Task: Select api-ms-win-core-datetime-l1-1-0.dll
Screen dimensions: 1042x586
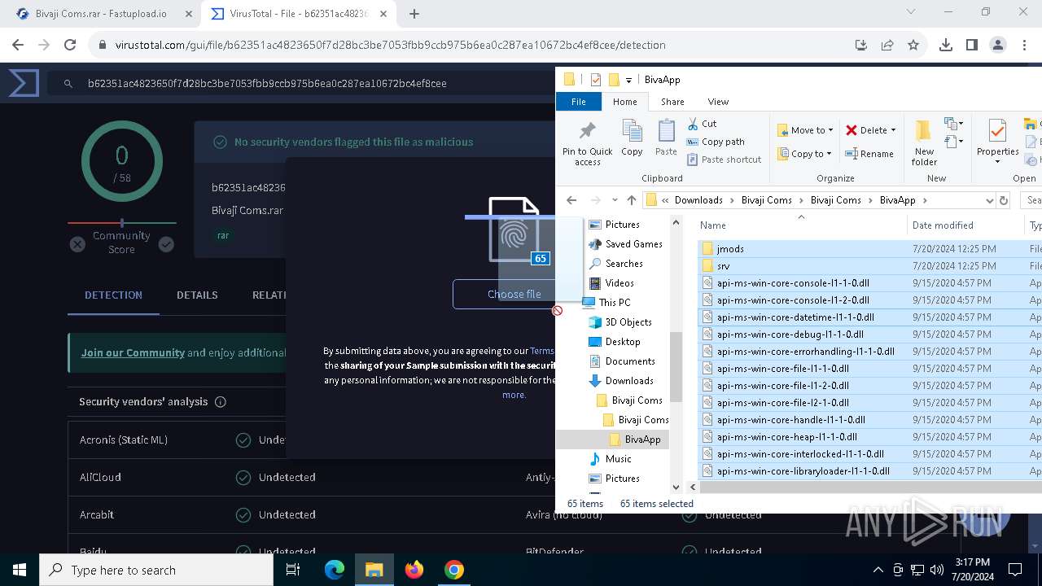Action: coord(795,317)
